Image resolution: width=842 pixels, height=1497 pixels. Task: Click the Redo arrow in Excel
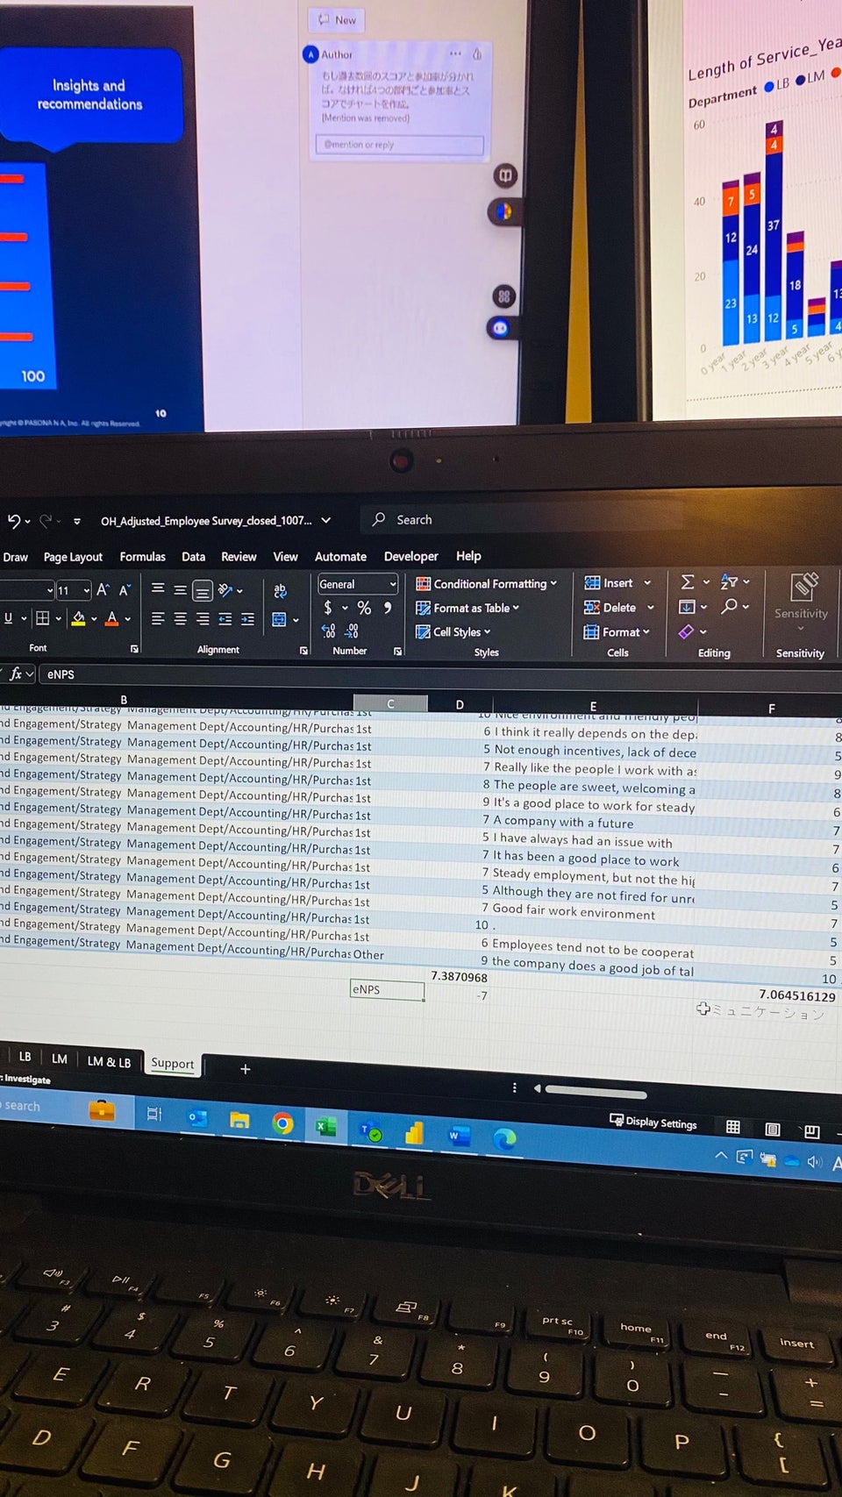tap(46, 521)
